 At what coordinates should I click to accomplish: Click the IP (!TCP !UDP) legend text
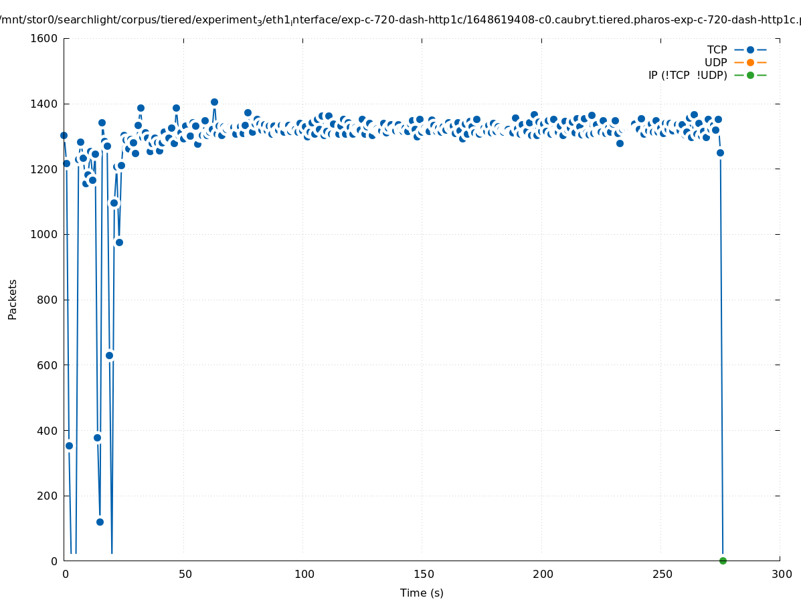(687, 75)
